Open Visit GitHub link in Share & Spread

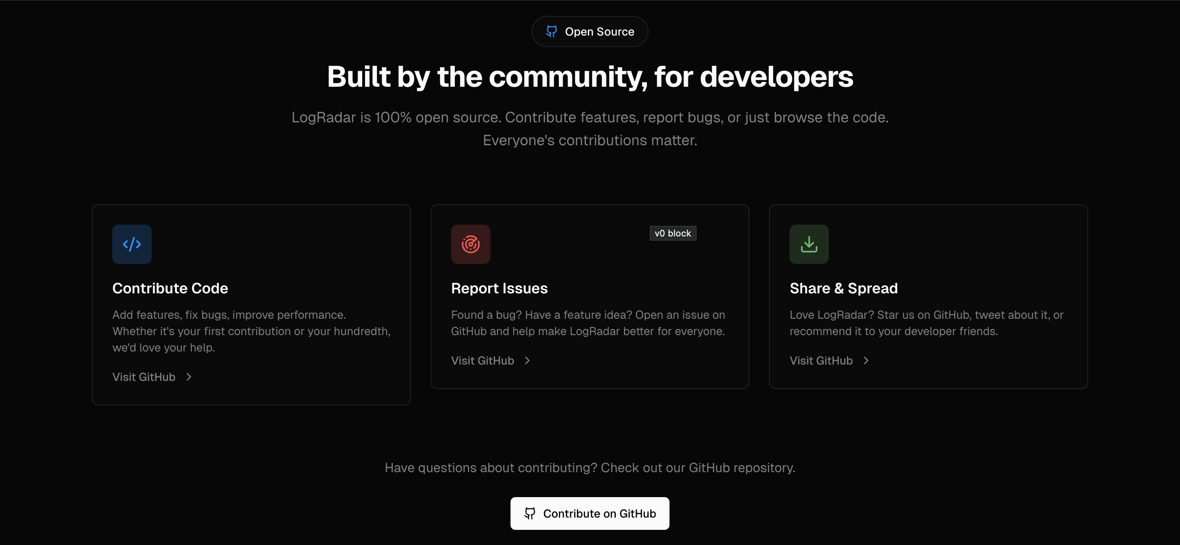pos(821,360)
